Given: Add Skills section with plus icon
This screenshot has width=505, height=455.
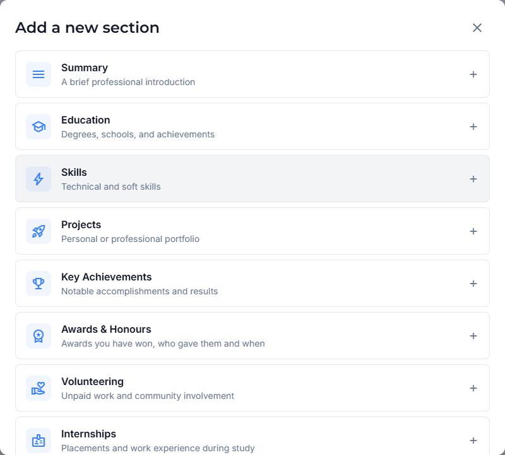Looking at the screenshot, I should tap(473, 179).
